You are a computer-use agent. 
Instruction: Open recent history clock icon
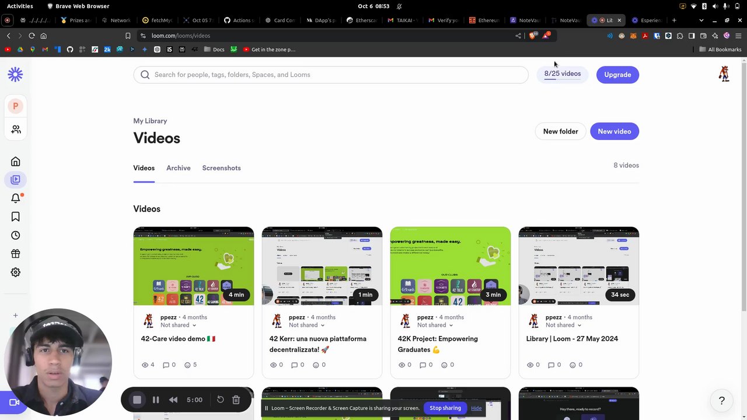click(16, 236)
